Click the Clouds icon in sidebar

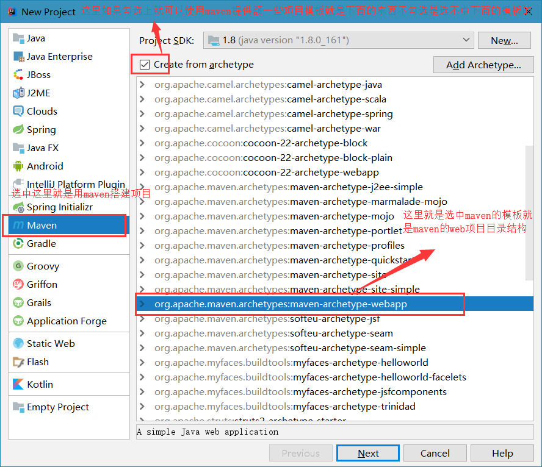click(18, 111)
